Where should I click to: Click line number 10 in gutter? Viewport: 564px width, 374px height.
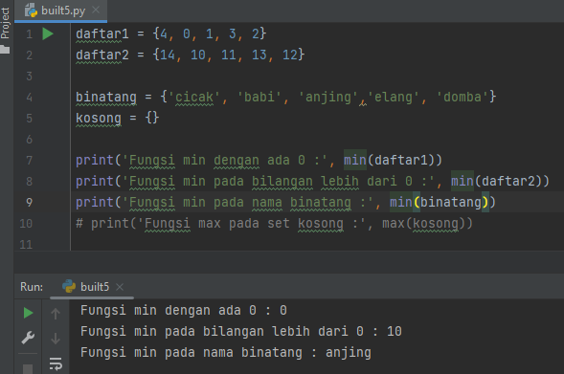tap(26, 224)
